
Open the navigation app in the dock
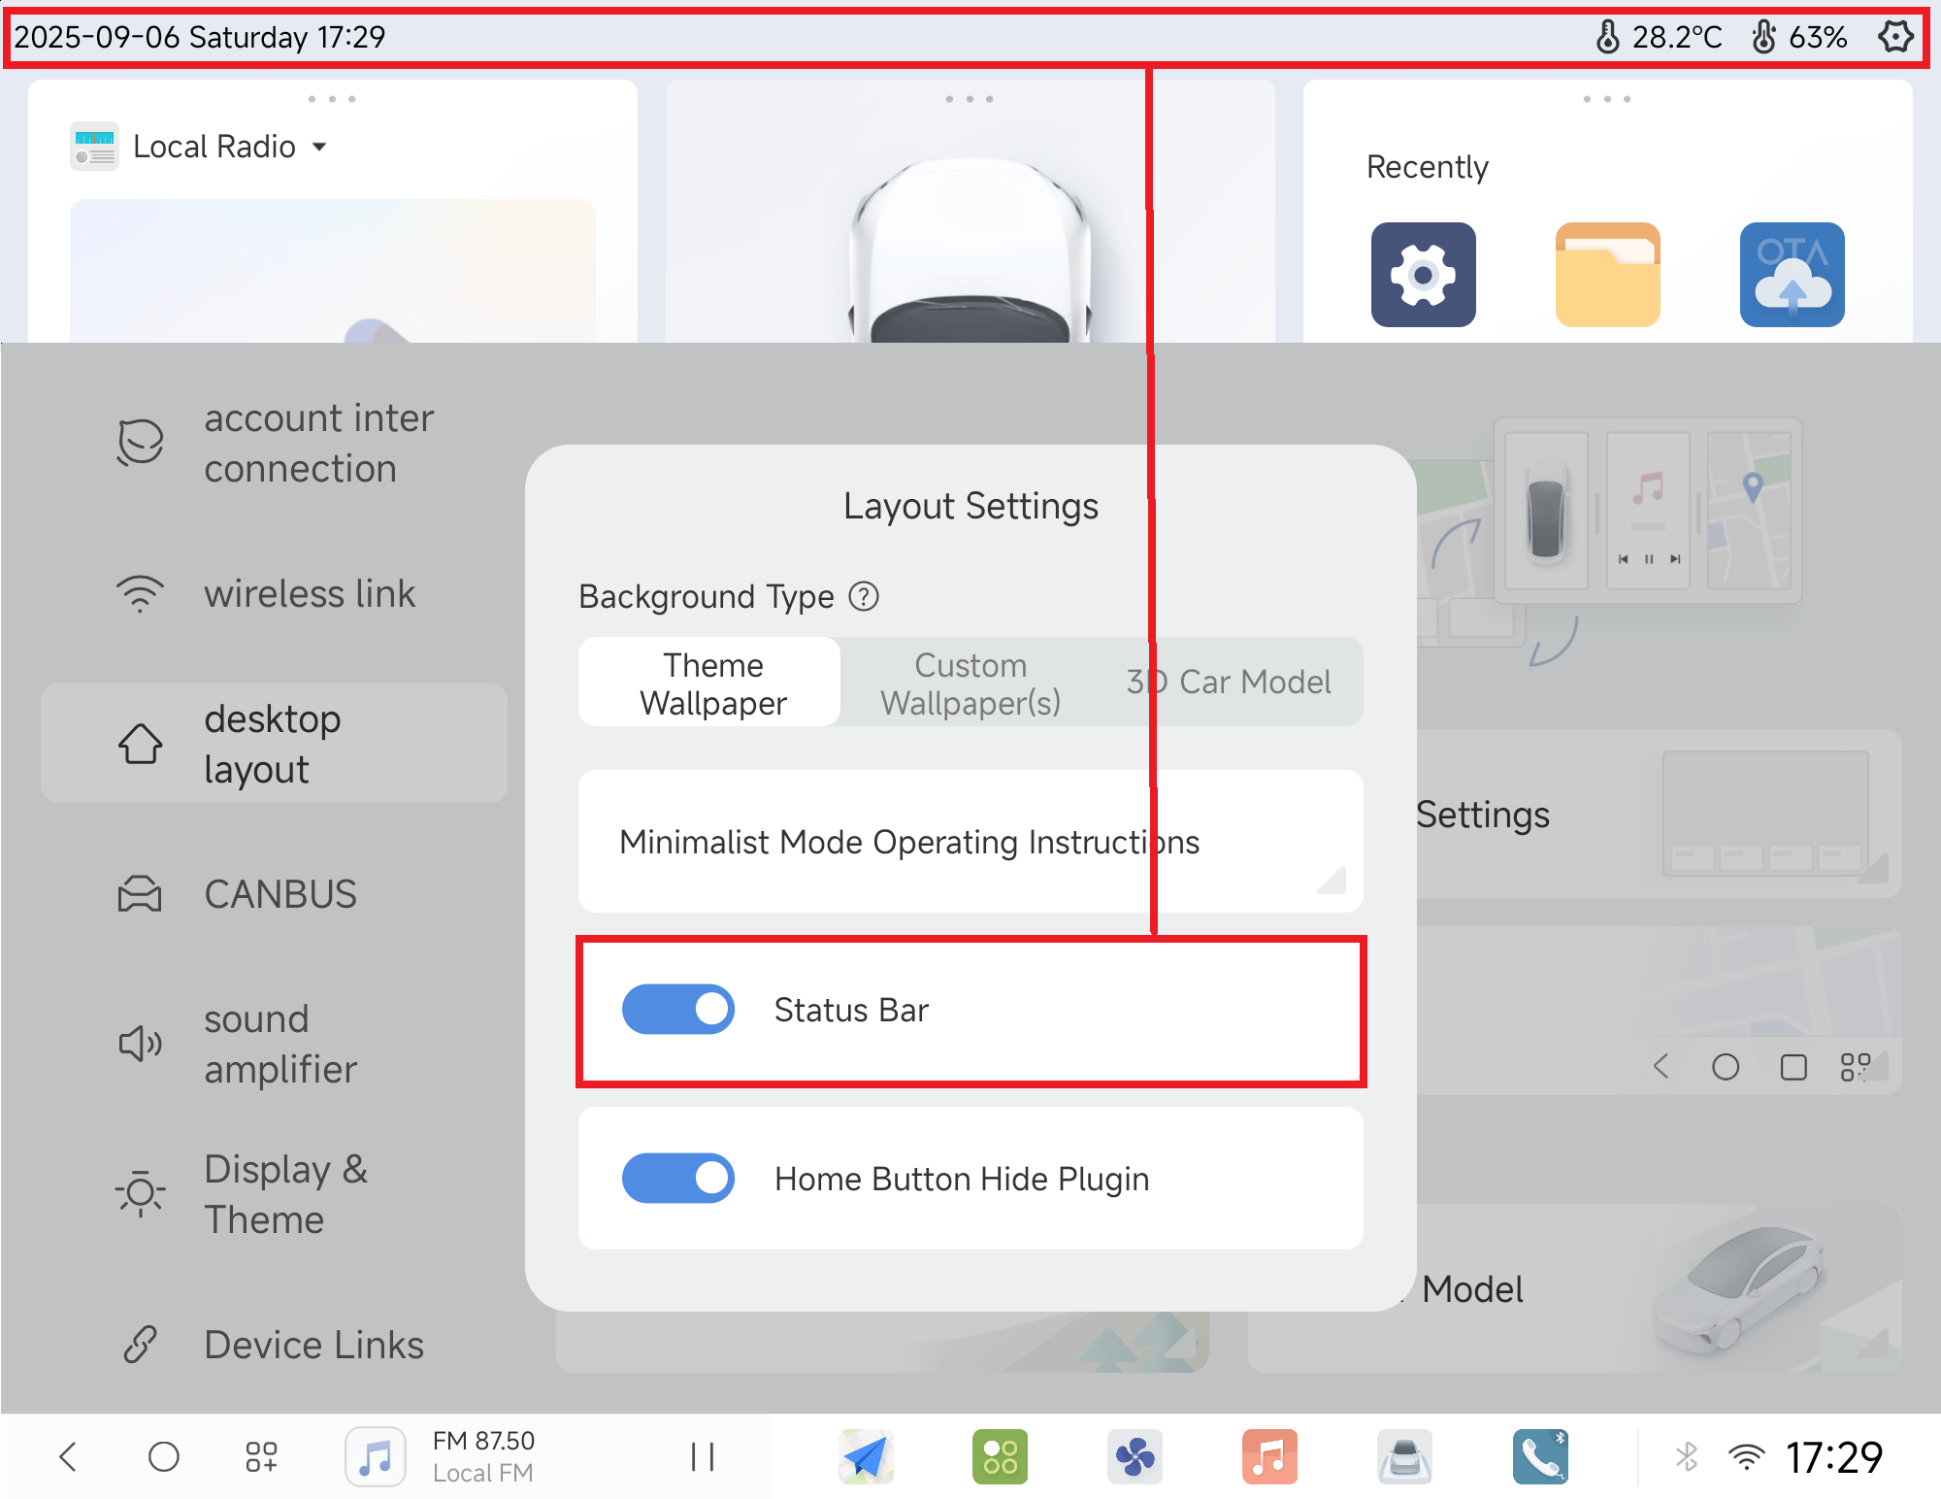(866, 1456)
